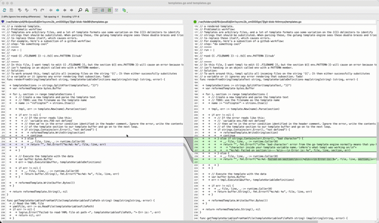
Task: Click the first apply-change pencil icon
Action: tap(20, 10)
